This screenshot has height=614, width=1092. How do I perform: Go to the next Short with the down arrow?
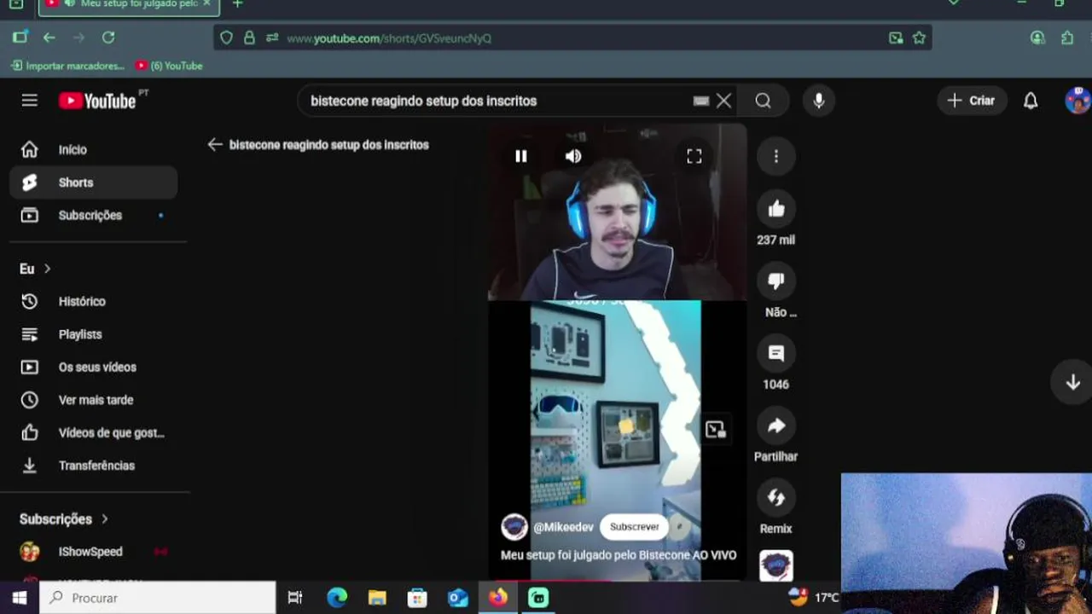pyautogui.click(x=1073, y=382)
